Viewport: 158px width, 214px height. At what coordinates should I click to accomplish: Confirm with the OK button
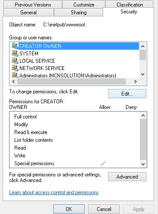[69, 209]
